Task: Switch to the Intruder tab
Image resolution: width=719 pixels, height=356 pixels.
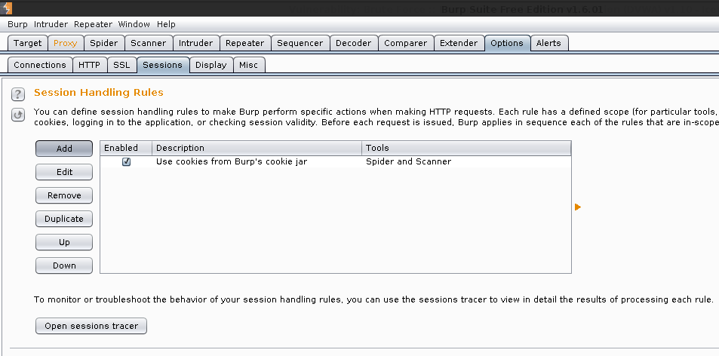Action: click(x=196, y=43)
